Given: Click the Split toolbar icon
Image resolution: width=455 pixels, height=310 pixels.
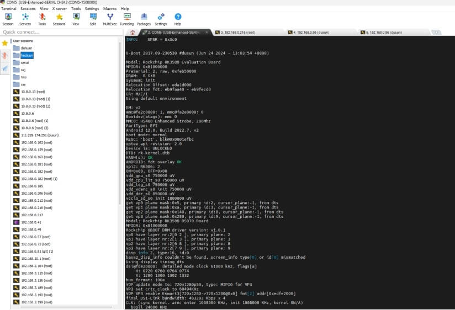Looking at the screenshot, I should 93,19.
